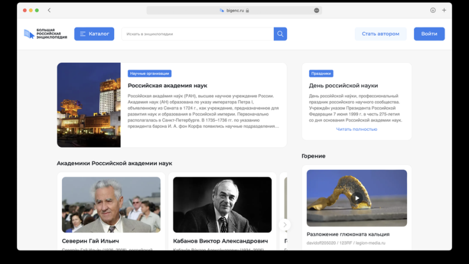Click the bigenc.ru address bar
This screenshot has height=264, width=469.
(x=234, y=11)
